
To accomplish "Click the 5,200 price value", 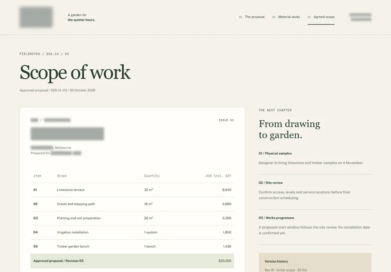I will click(227, 218).
